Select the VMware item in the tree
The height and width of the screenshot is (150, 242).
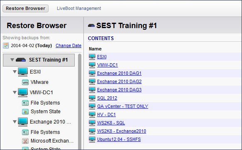39,82
